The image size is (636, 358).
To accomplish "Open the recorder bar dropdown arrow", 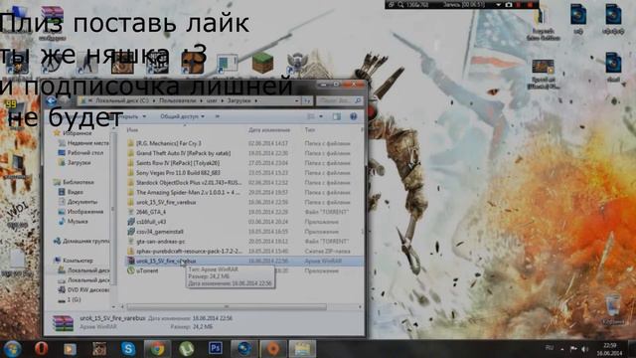I will pyautogui.click(x=499, y=4).
